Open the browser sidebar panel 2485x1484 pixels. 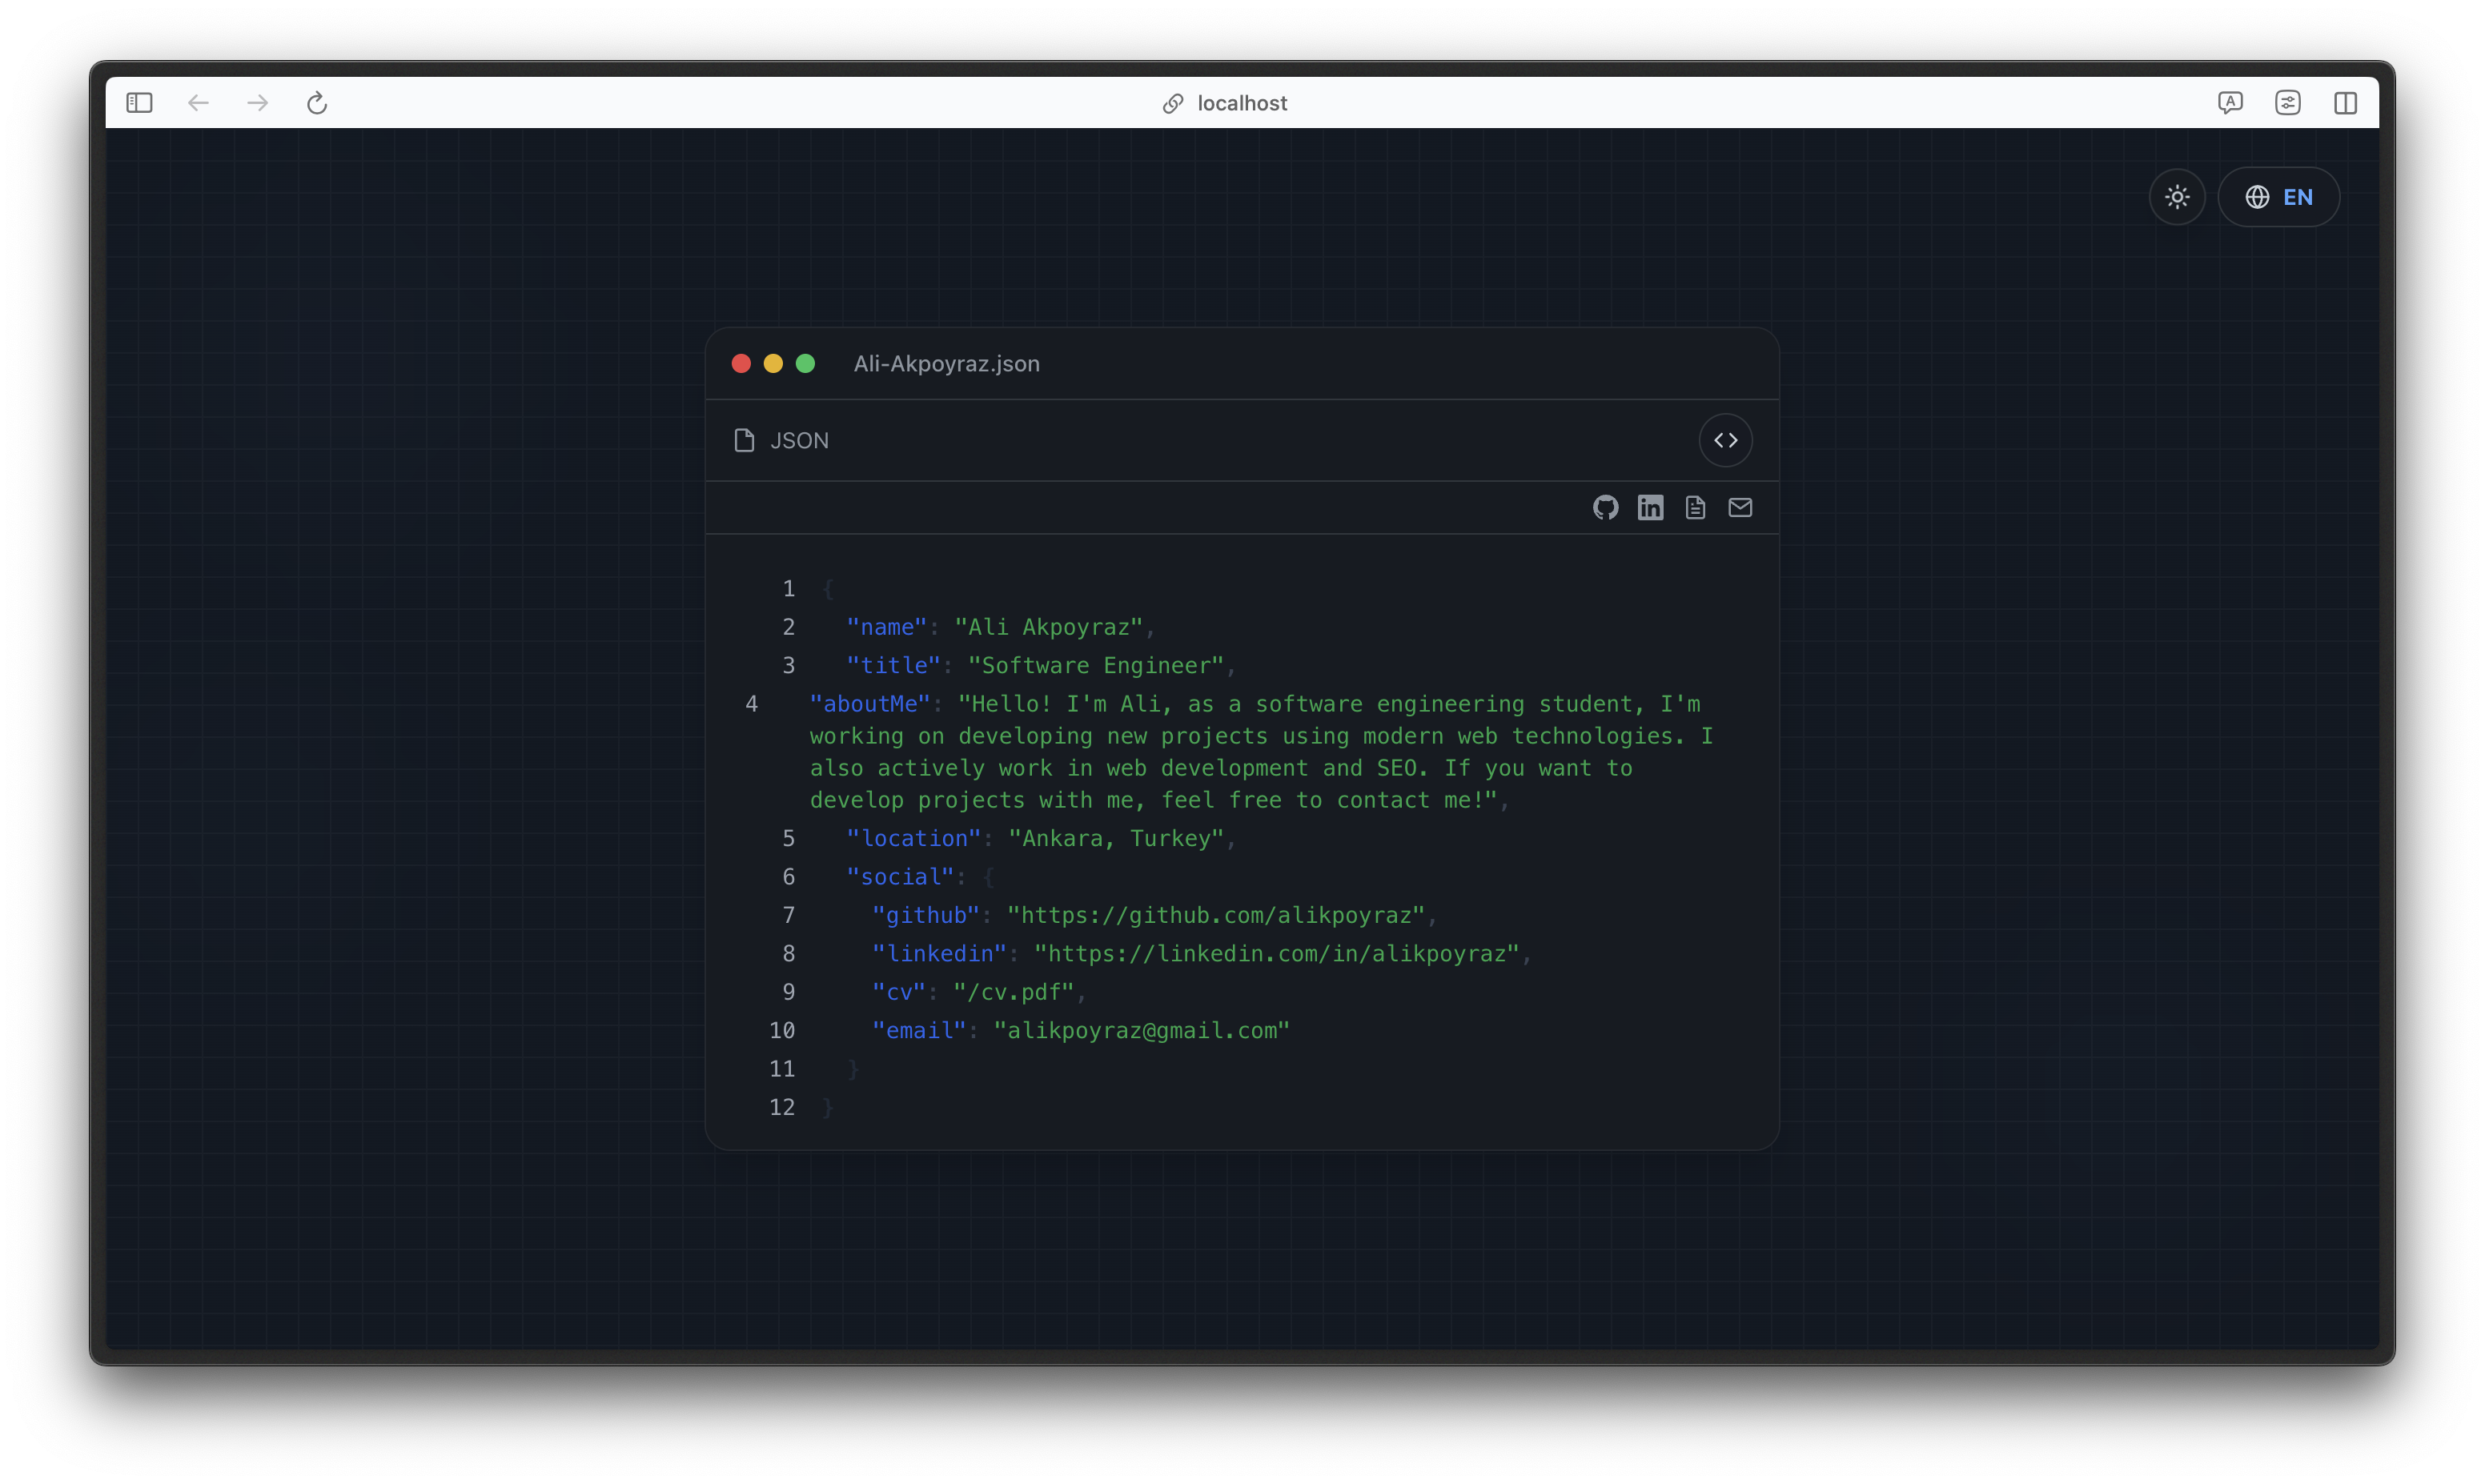139,103
